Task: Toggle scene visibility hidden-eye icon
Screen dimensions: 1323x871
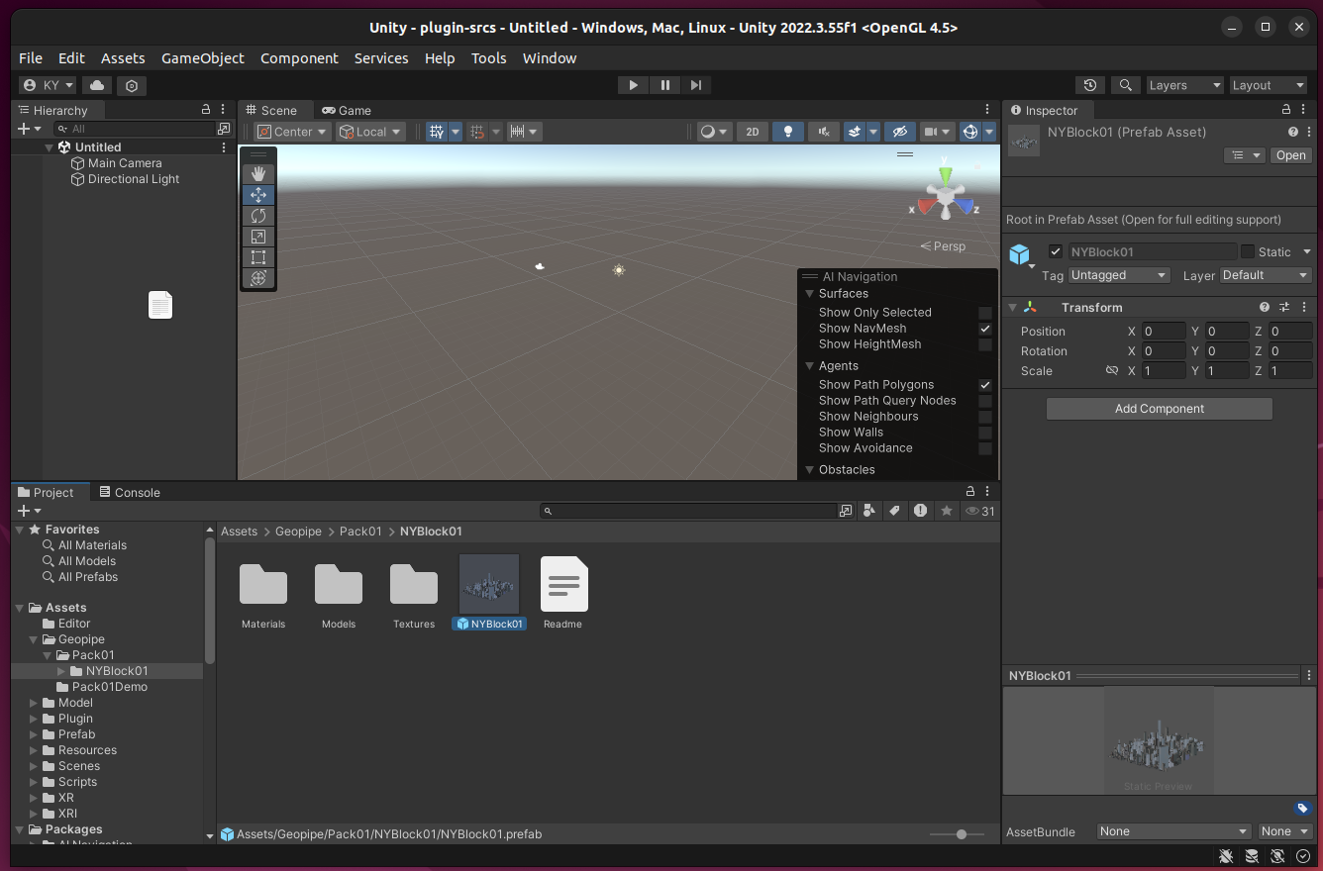Action: pos(899,132)
